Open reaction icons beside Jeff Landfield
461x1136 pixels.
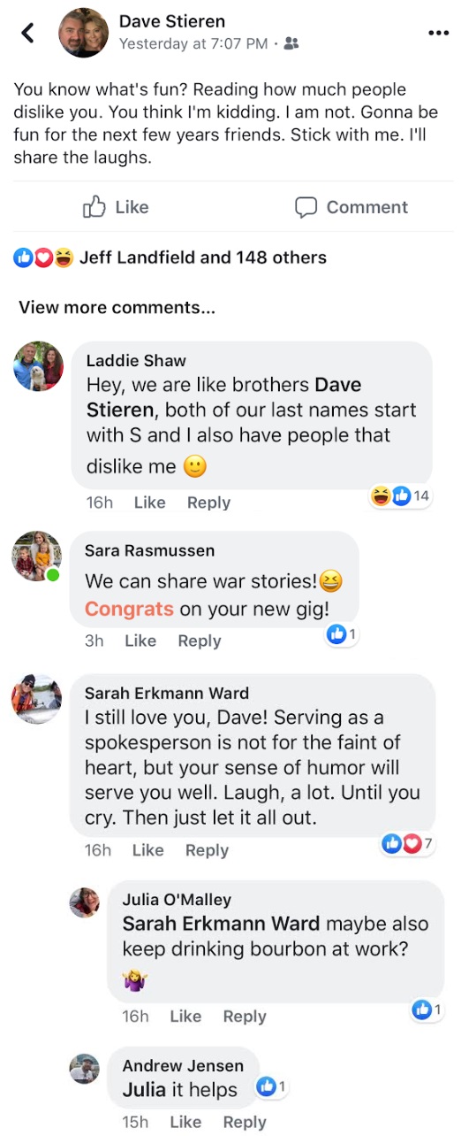(42, 257)
